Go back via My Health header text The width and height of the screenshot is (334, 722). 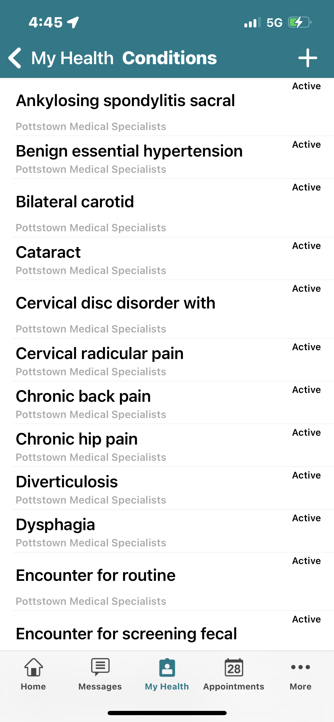(73, 58)
